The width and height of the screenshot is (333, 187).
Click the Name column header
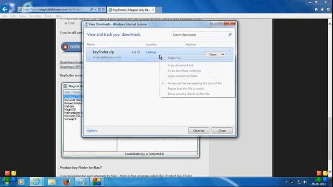click(x=91, y=44)
